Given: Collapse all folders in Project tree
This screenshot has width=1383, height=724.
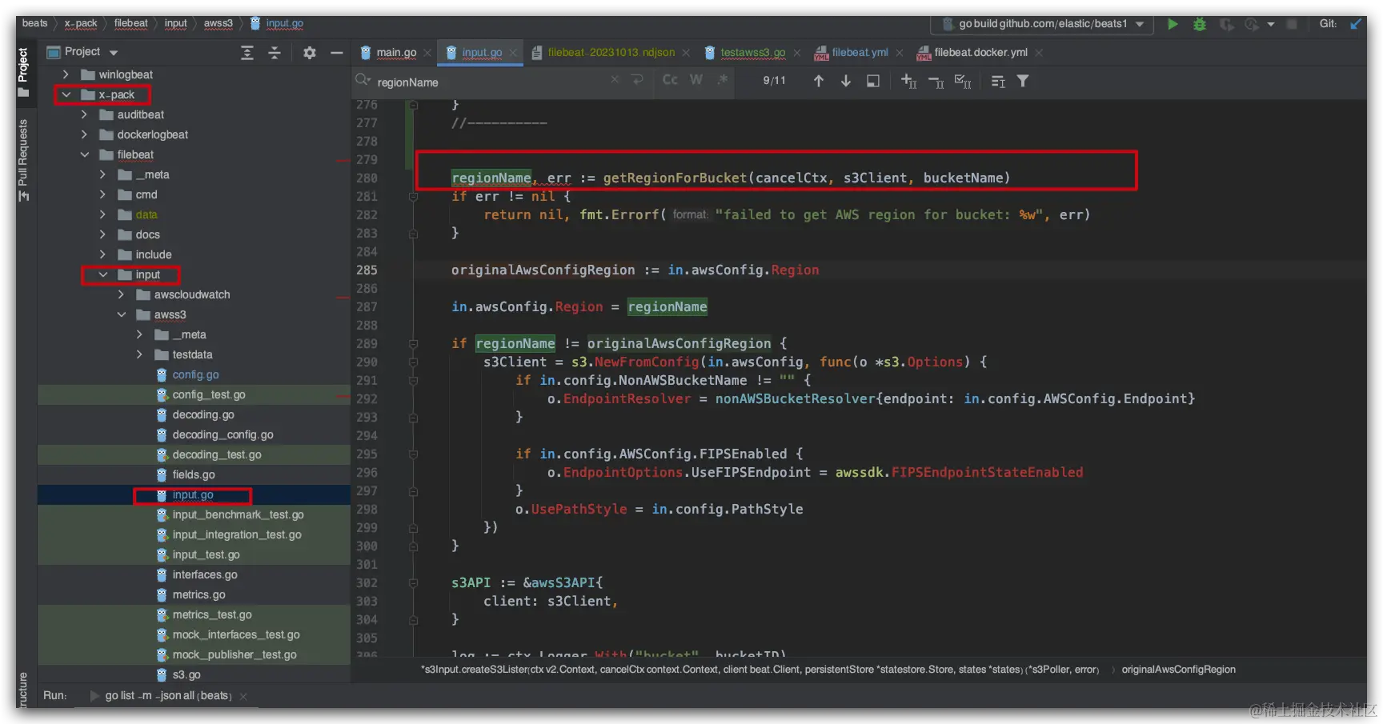Looking at the screenshot, I should (x=275, y=53).
